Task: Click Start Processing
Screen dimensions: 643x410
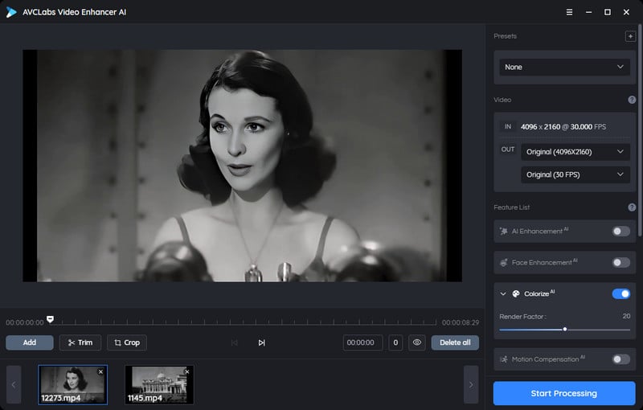Action: (564, 393)
